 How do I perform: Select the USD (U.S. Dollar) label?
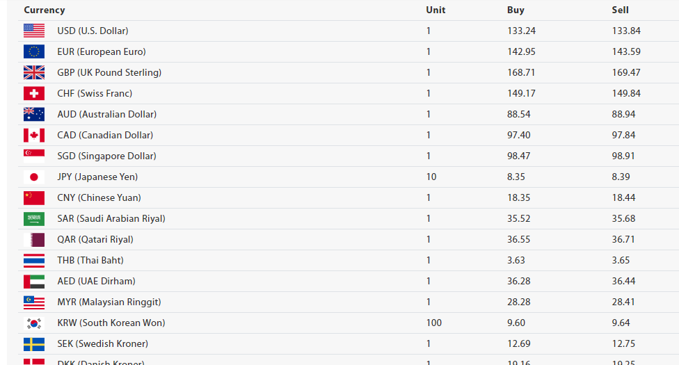(x=93, y=31)
